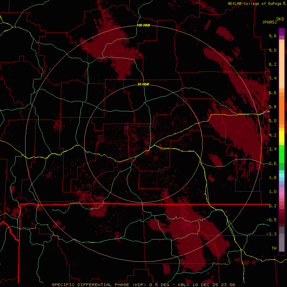Click the DKD units label above the legend
The image size is (287, 287).
point(280,19)
